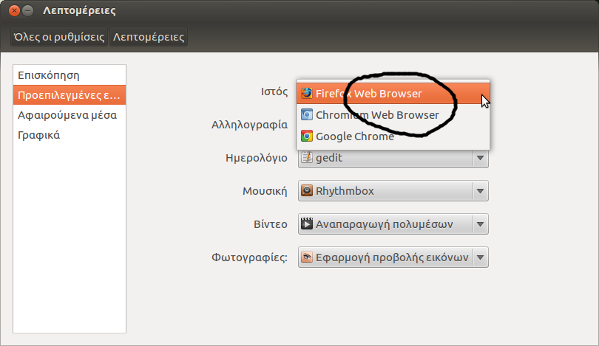Click the Μουσική label

(265, 191)
